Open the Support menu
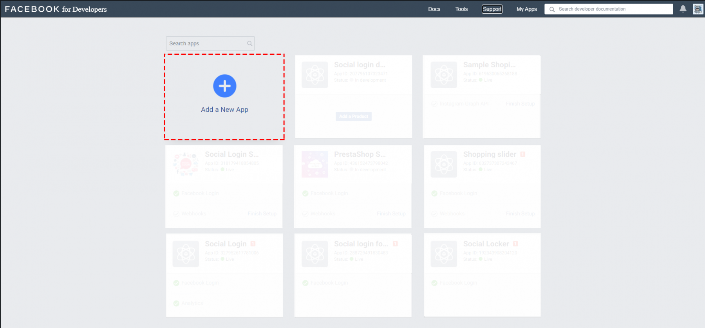 point(492,9)
